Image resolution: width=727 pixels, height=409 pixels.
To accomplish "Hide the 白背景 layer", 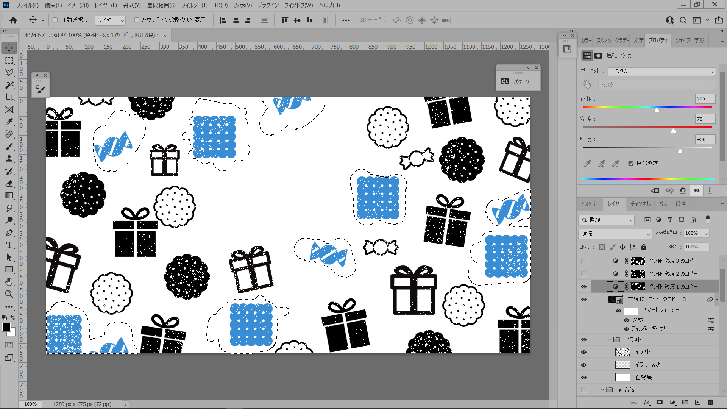I will pos(583,378).
